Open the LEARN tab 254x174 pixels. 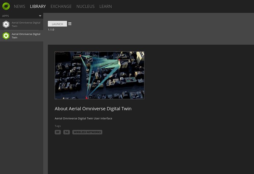[105, 7]
